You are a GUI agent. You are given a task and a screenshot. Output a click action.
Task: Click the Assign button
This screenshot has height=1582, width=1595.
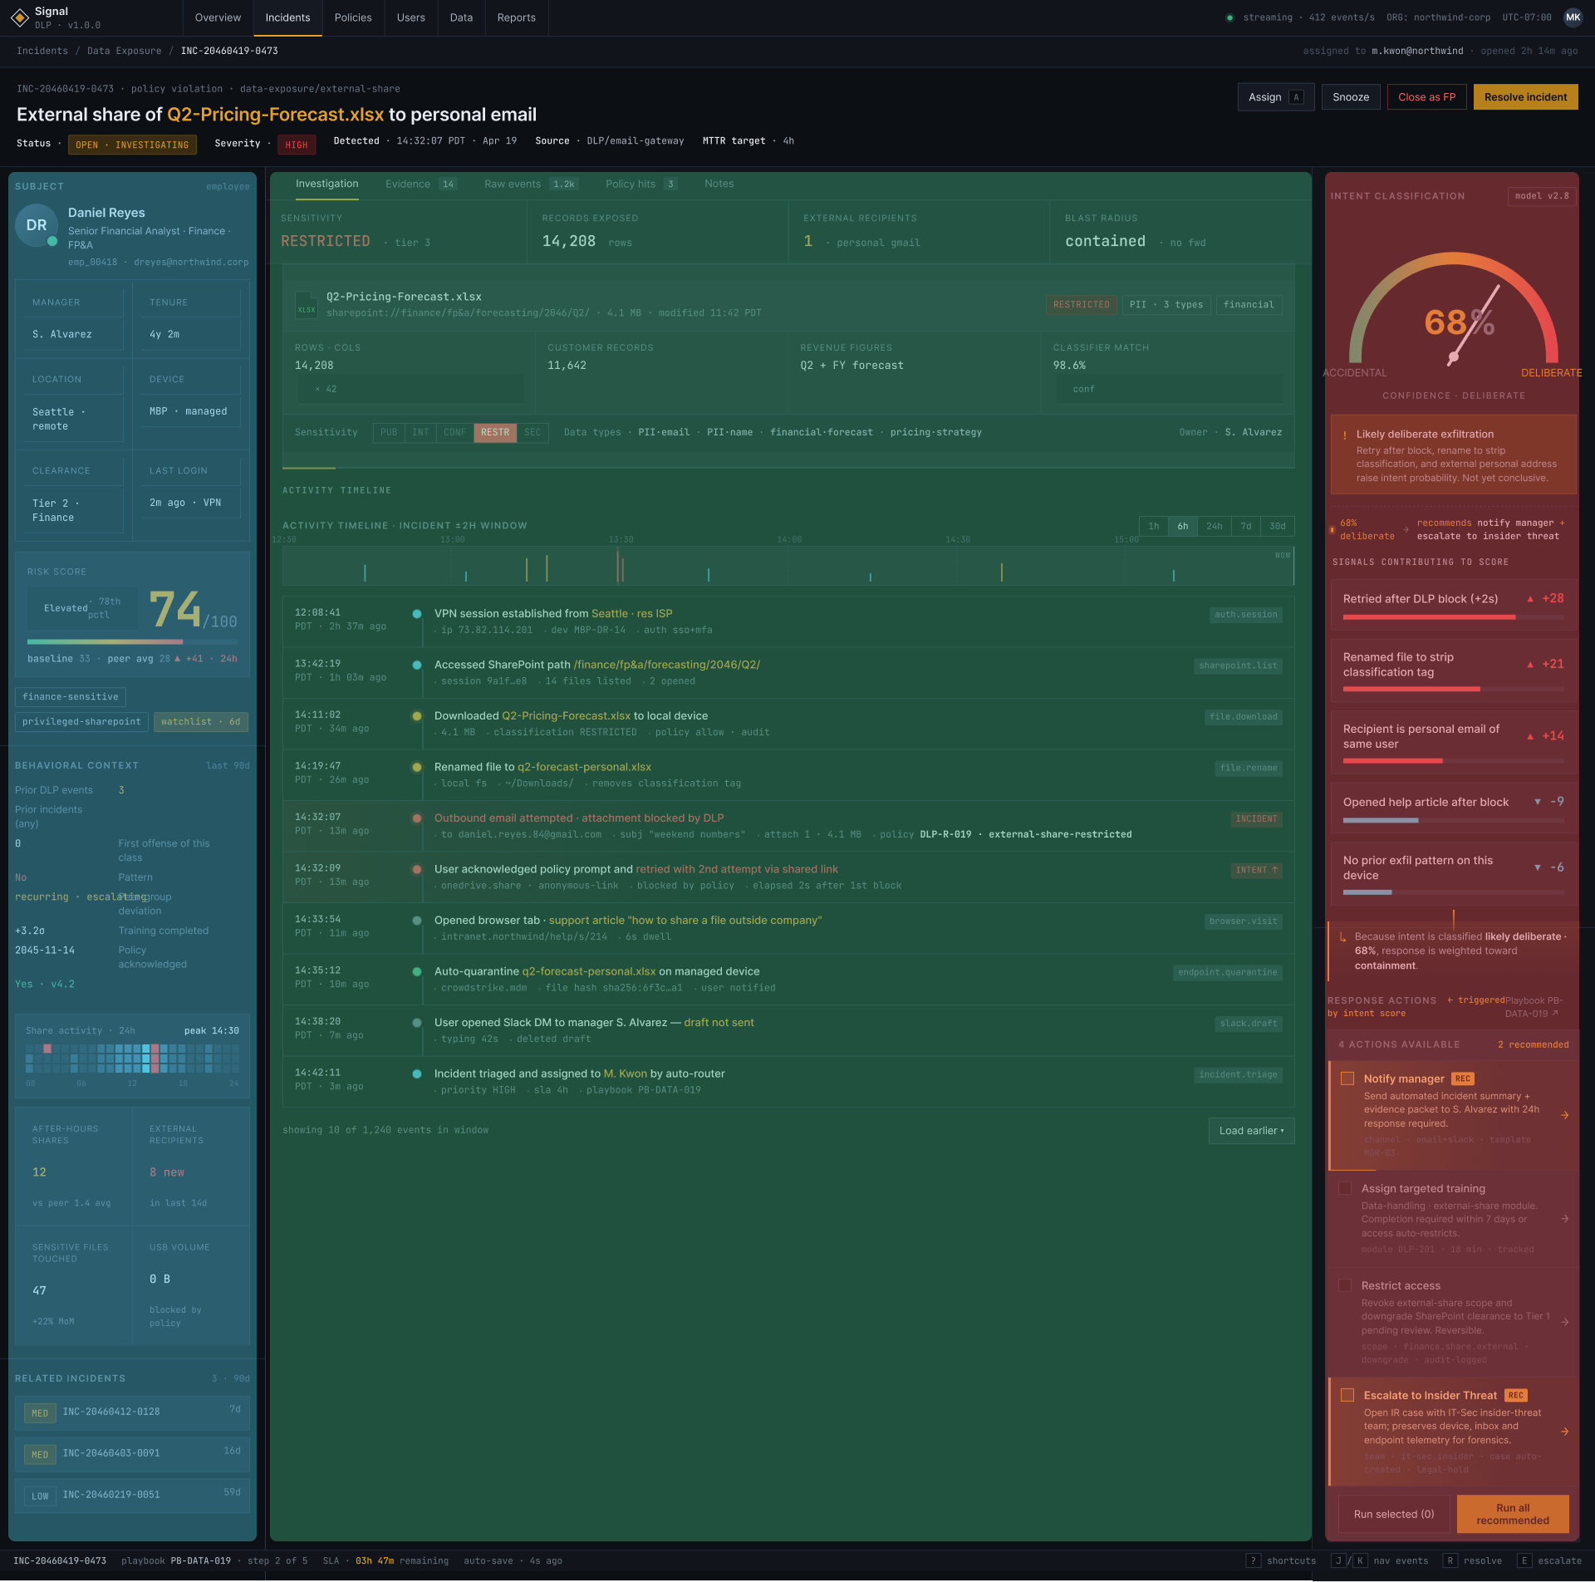1276,97
